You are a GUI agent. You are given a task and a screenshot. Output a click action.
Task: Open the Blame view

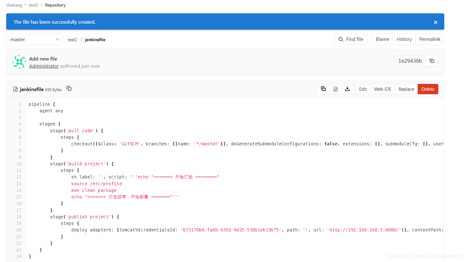click(x=382, y=39)
